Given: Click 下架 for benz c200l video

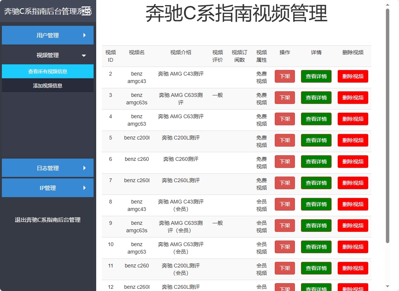Looking at the screenshot, I should [284, 140].
